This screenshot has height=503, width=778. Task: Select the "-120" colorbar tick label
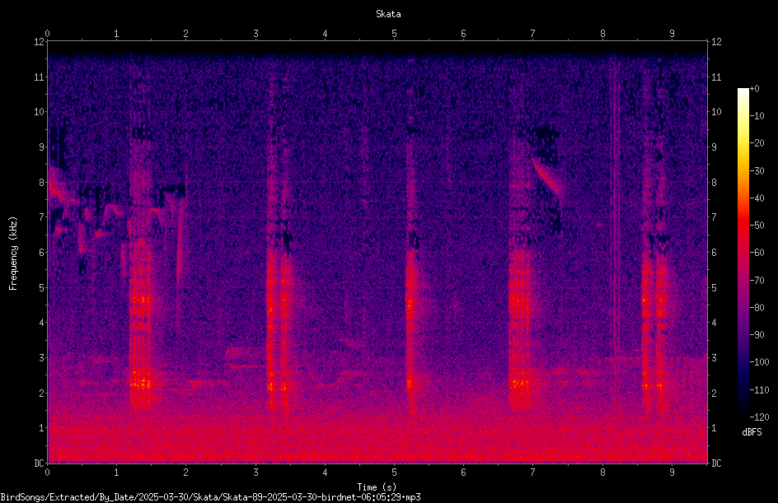coord(759,417)
